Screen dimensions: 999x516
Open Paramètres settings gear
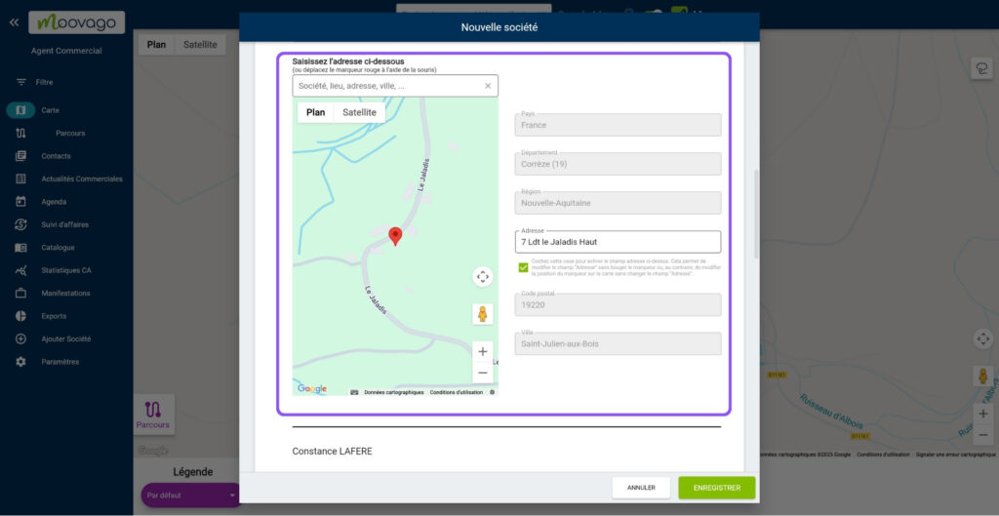click(20, 362)
